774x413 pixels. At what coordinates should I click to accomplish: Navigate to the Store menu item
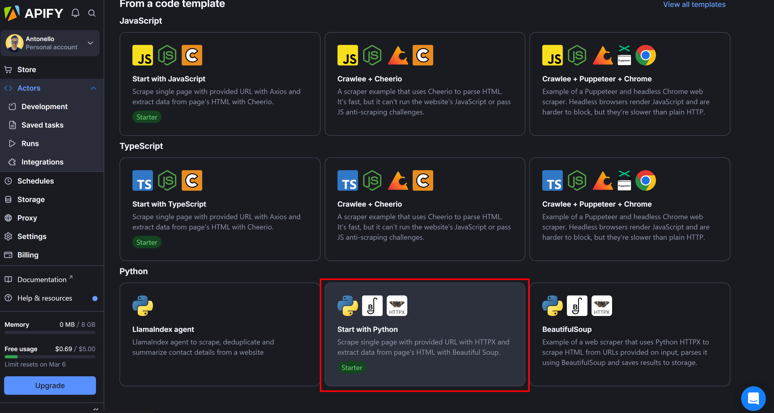point(27,70)
